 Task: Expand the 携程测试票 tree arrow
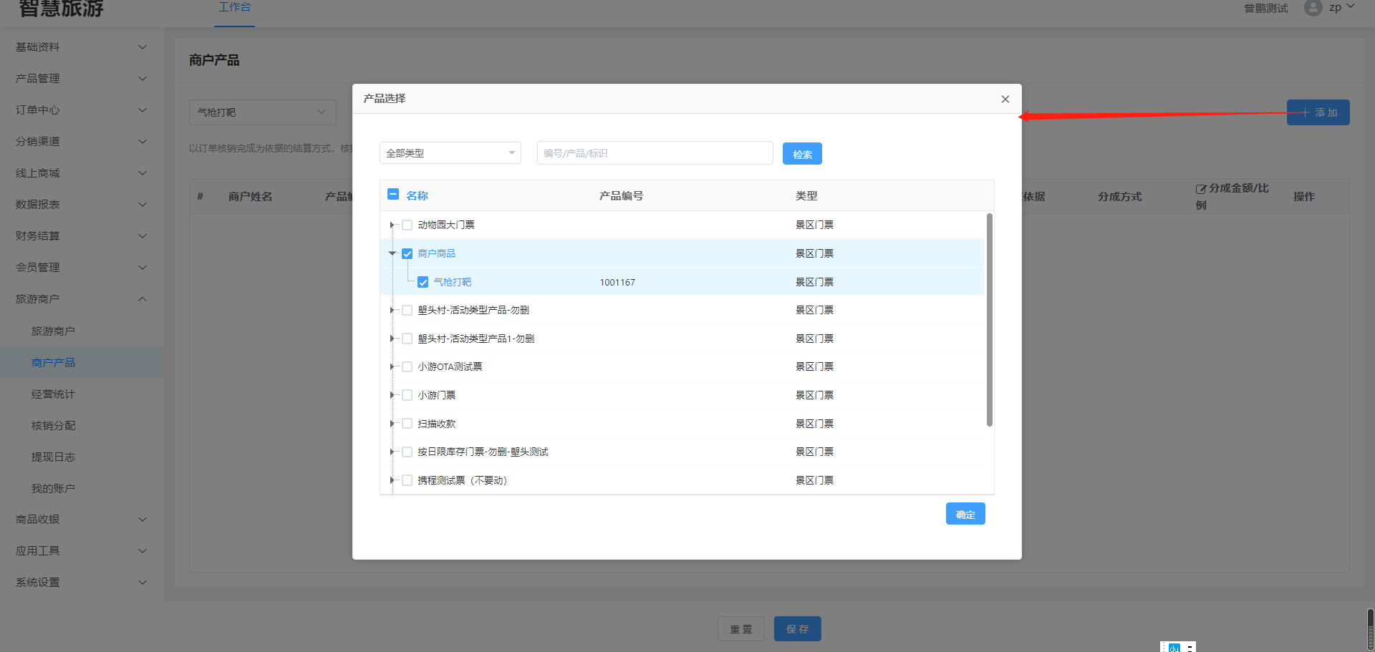click(x=392, y=480)
